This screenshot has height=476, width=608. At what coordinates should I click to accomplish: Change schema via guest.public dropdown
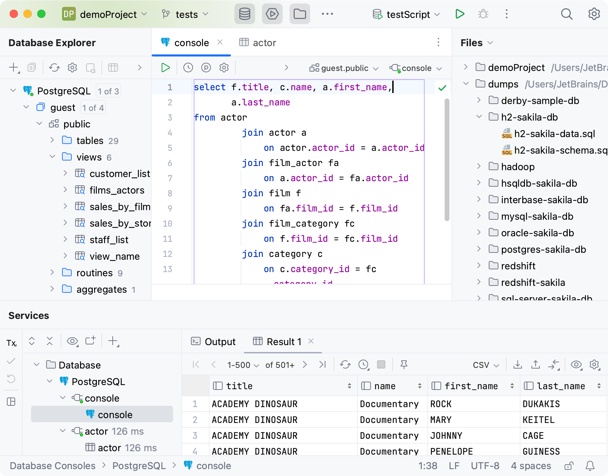(344, 68)
